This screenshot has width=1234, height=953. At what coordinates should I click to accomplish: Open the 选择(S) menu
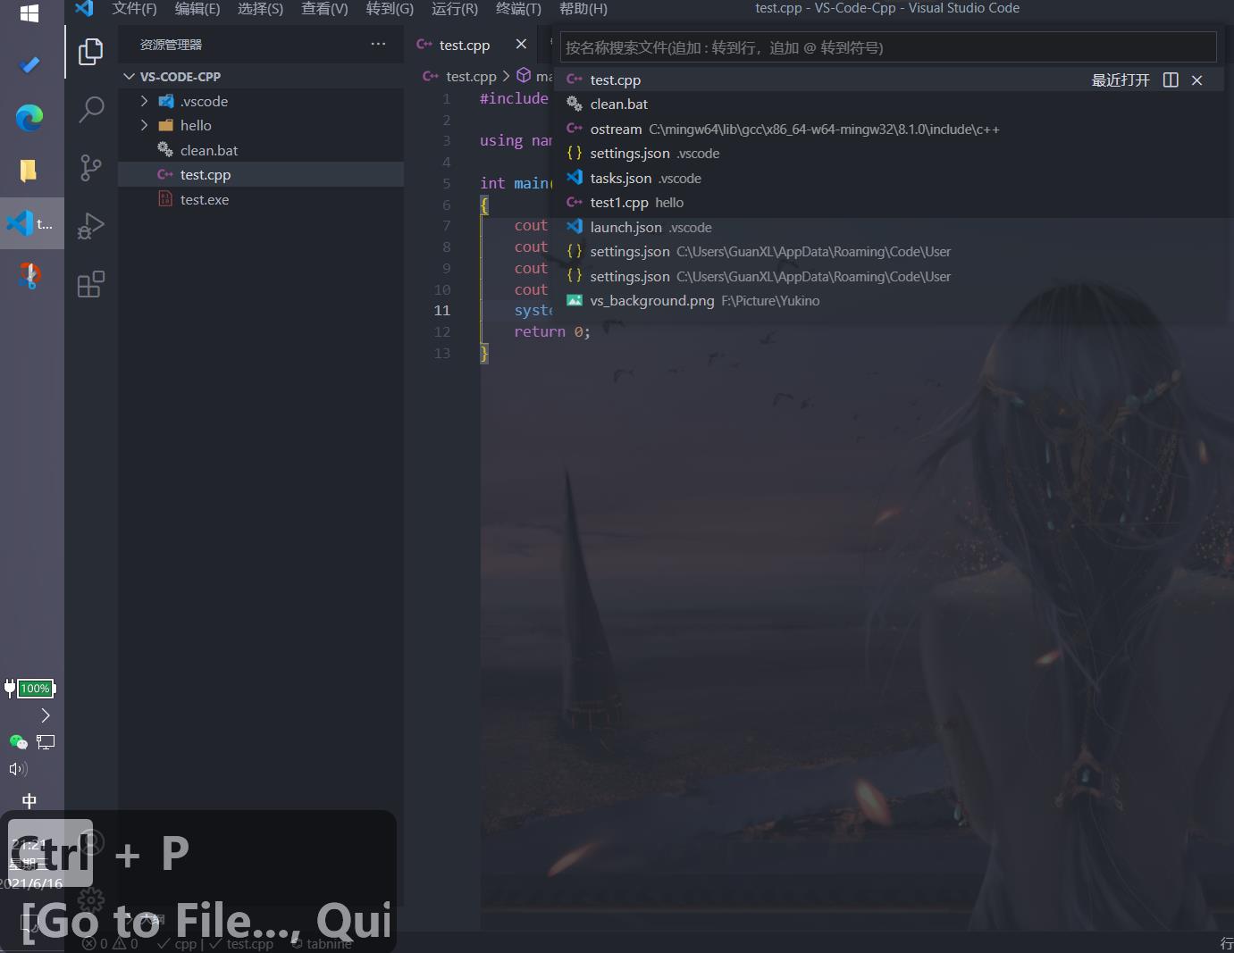[260, 9]
